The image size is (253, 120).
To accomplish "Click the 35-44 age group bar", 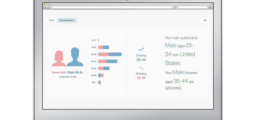I will [108, 61].
